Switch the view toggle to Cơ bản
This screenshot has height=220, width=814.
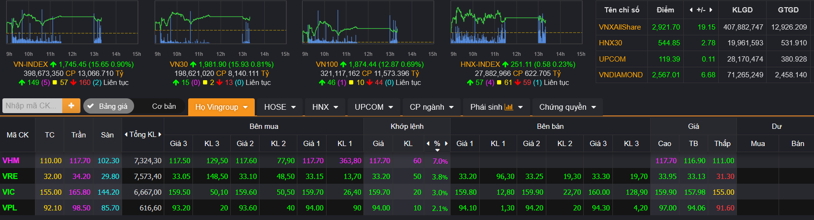pyautogui.click(x=164, y=106)
